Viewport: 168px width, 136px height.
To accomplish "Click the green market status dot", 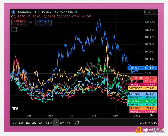I will coord(76,12).
